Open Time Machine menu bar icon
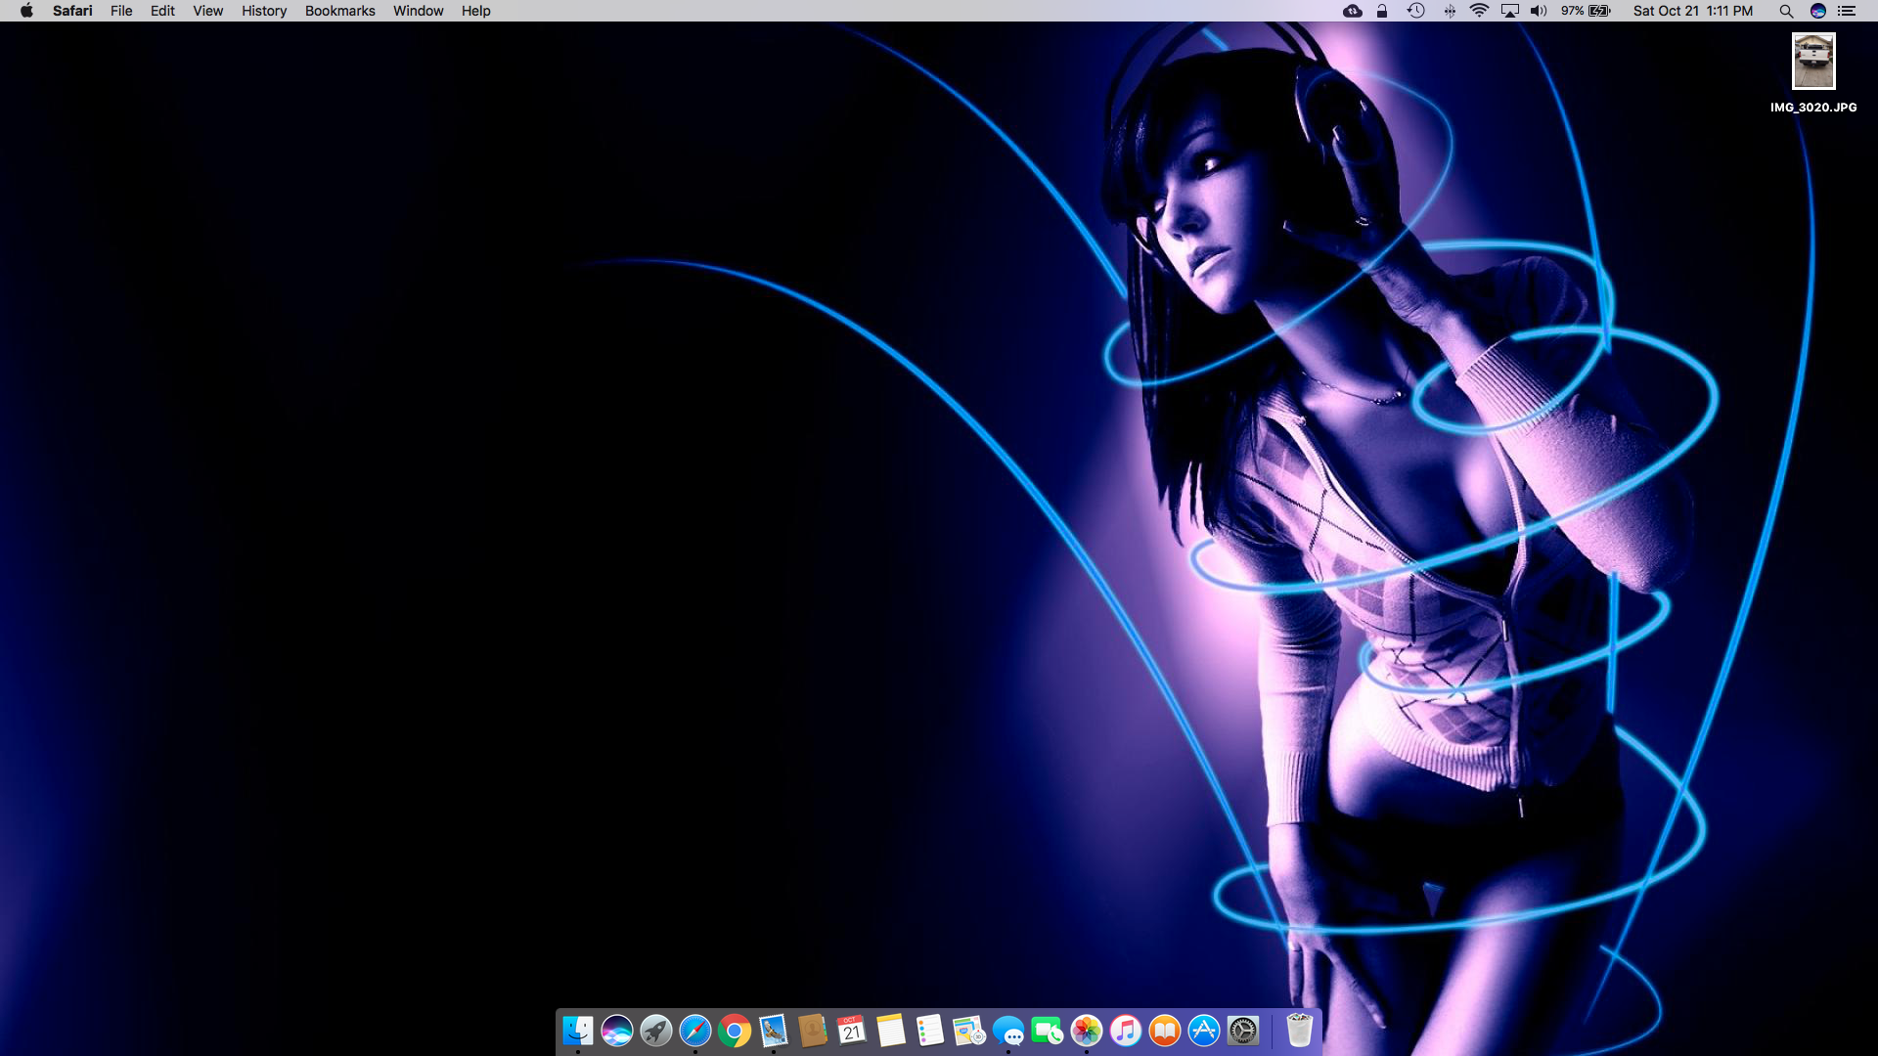Image resolution: width=1878 pixels, height=1056 pixels. (1415, 11)
